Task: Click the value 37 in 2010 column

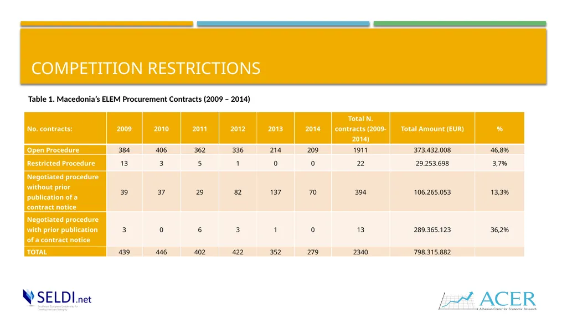Action: (161, 192)
